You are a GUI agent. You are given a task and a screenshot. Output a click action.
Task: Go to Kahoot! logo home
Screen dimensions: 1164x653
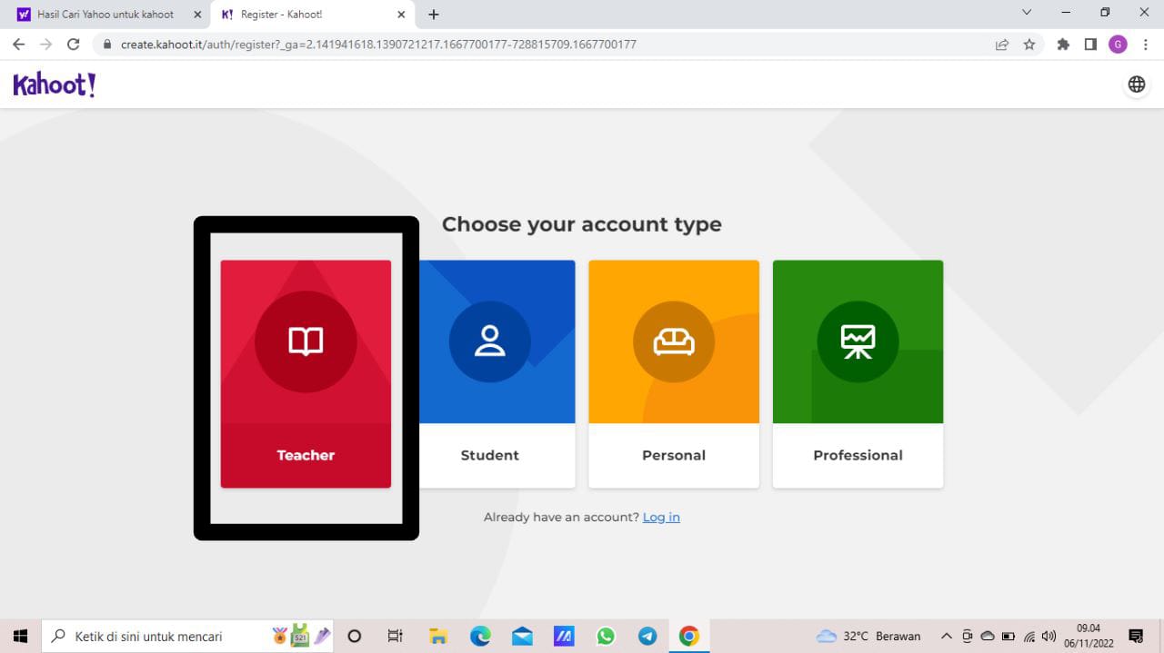click(x=55, y=84)
